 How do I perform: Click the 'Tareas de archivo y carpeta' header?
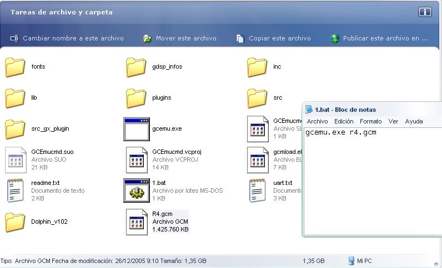(x=62, y=12)
